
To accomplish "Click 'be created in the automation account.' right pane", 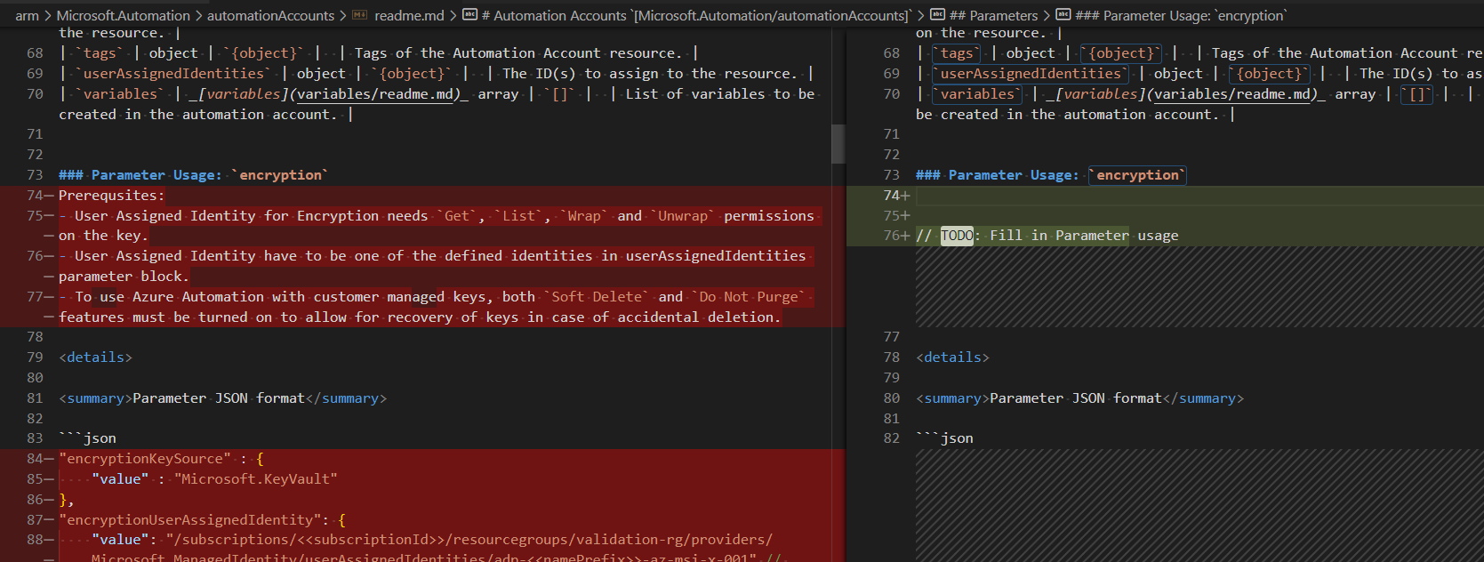I will (x=1068, y=115).
